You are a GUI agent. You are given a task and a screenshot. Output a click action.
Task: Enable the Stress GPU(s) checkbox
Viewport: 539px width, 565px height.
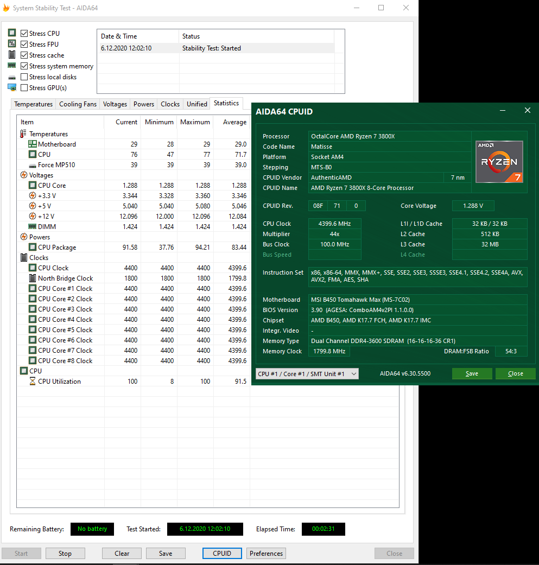[24, 87]
